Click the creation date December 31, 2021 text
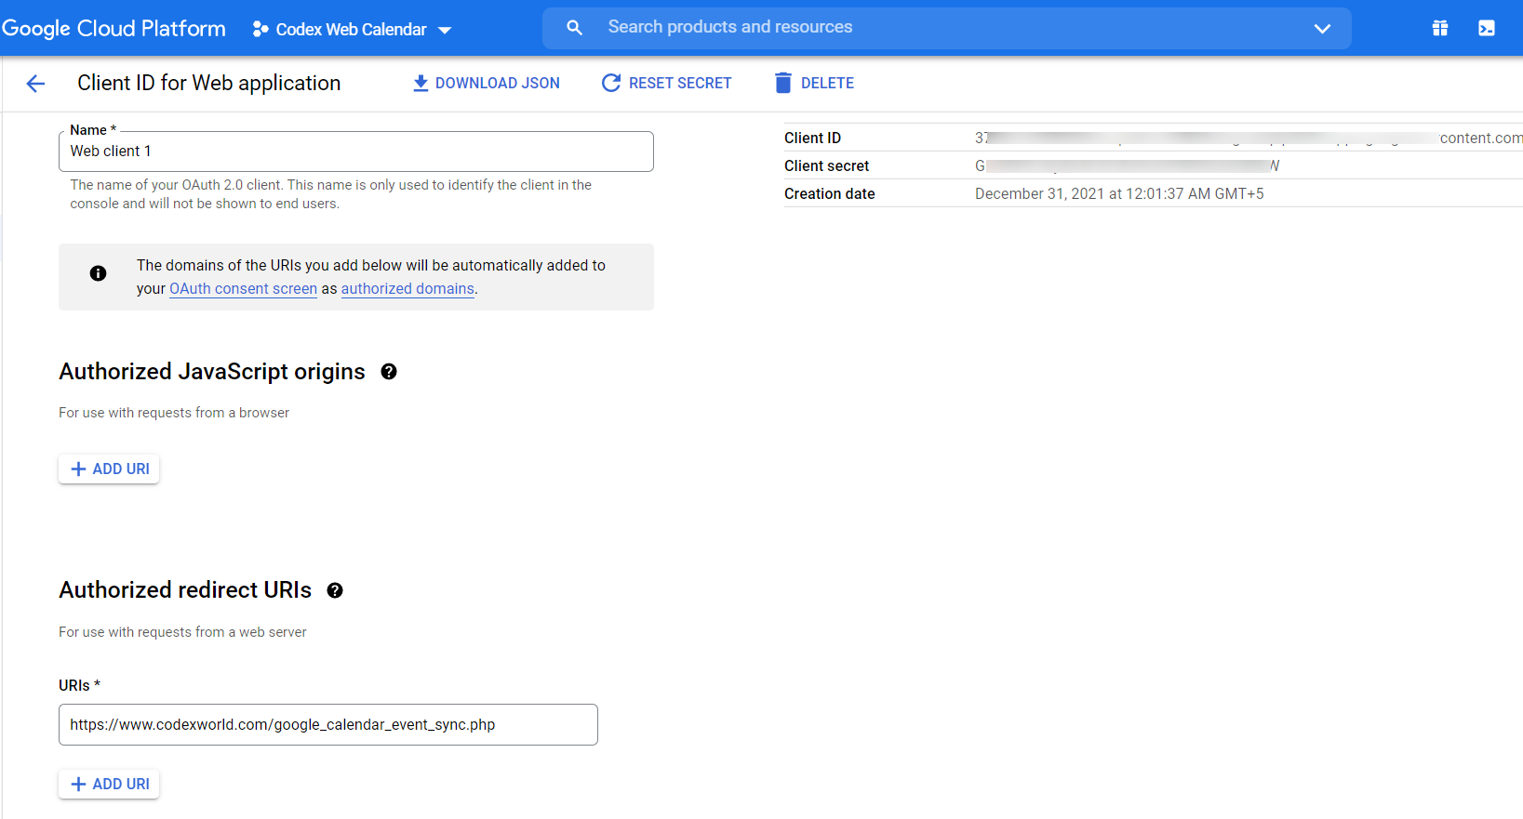Image resolution: width=1523 pixels, height=819 pixels. click(x=1119, y=193)
